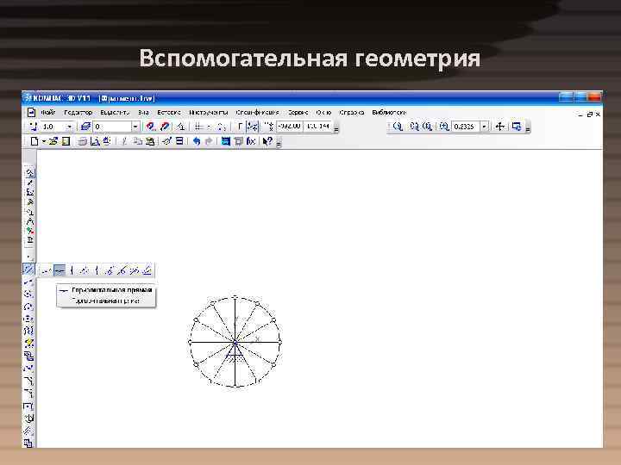Screen dimensions: 621x465
Task: Open Print Preview icon
Action: pyautogui.click(x=95, y=141)
